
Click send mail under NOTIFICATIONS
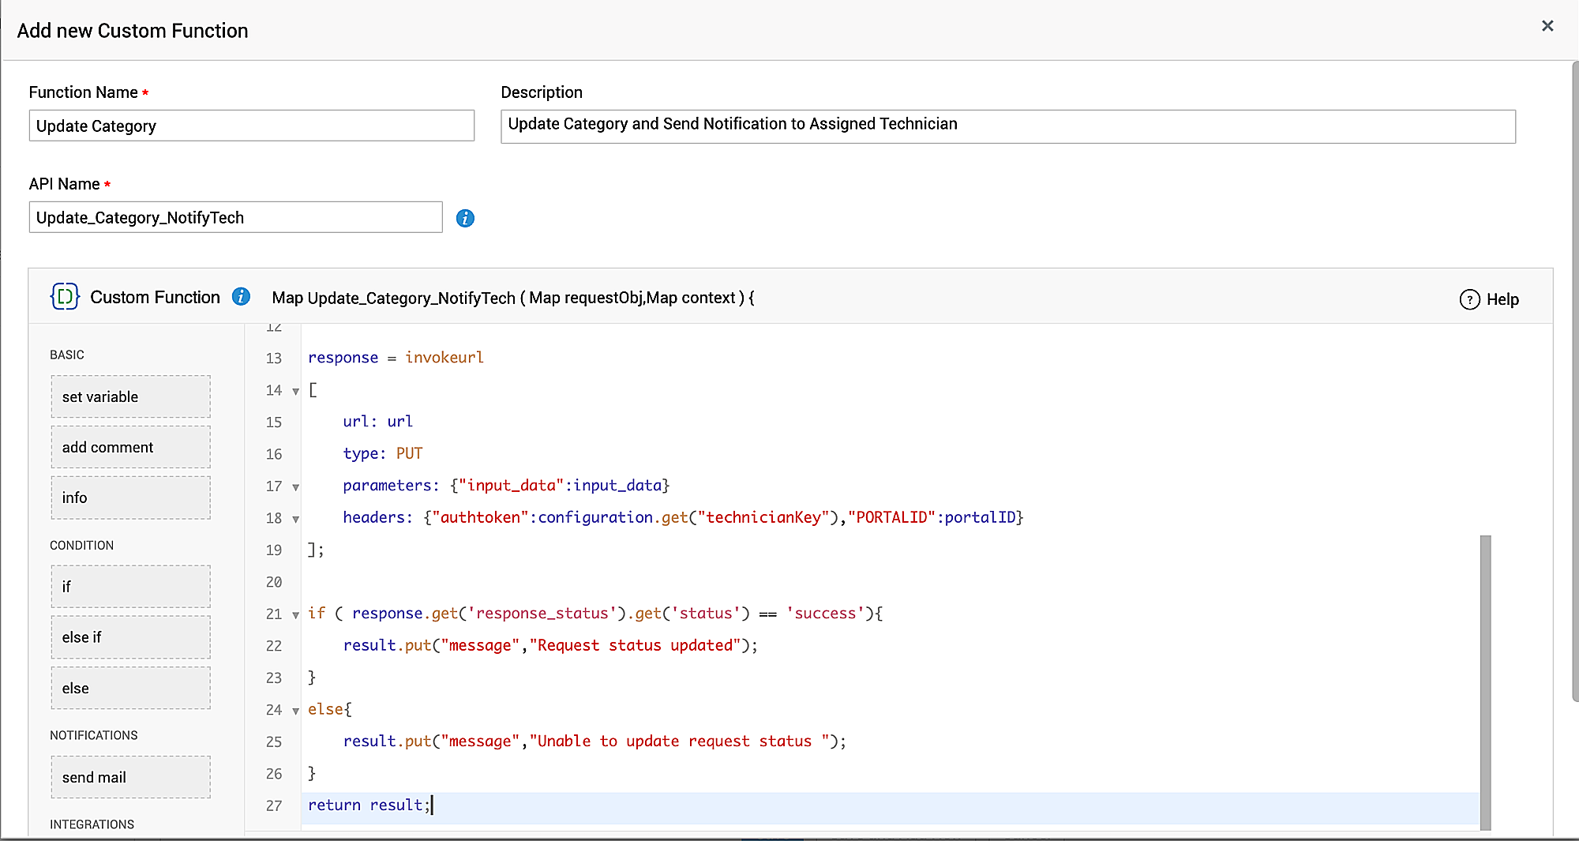tap(130, 777)
